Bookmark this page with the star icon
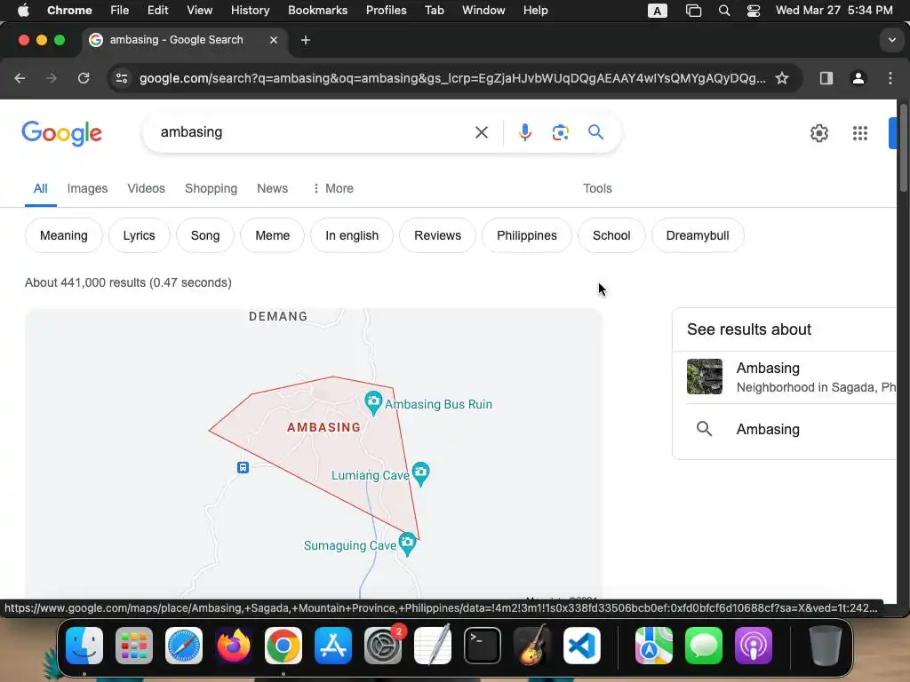This screenshot has height=682, width=910. (782, 78)
